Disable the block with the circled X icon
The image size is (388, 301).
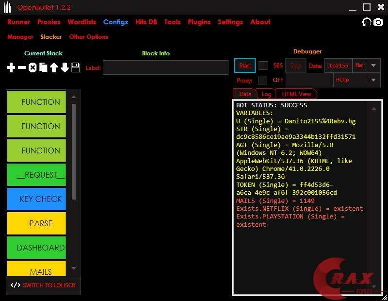click(32, 67)
